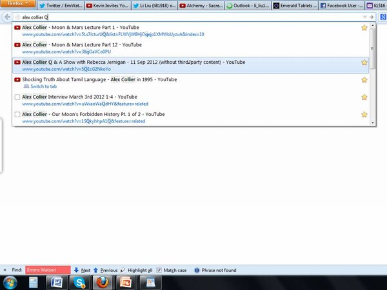Open PowerPoint from the taskbar
387x290 pixels.
(x=126, y=283)
